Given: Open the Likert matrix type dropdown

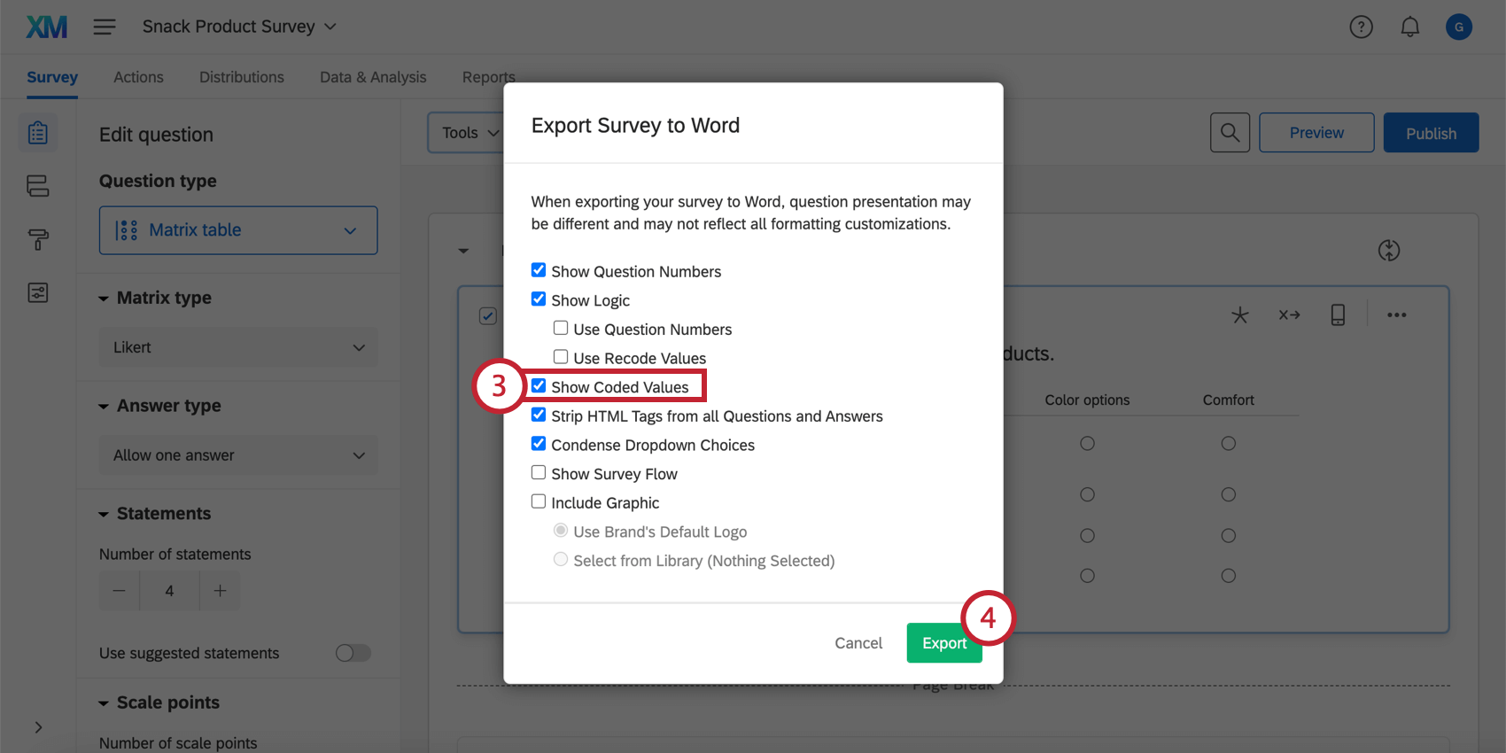Looking at the screenshot, I should pos(238,347).
